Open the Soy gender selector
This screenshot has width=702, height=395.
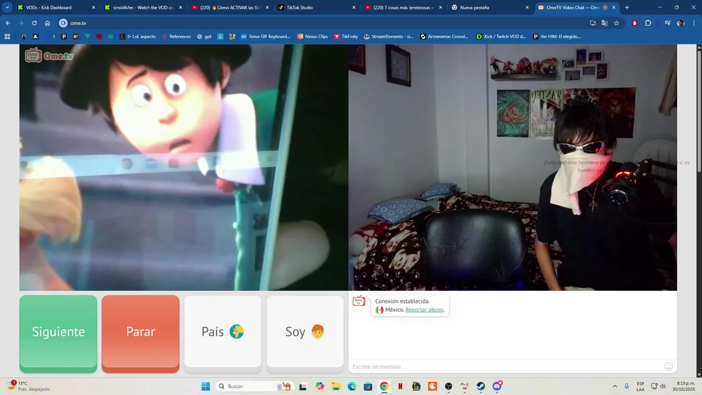point(305,332)
